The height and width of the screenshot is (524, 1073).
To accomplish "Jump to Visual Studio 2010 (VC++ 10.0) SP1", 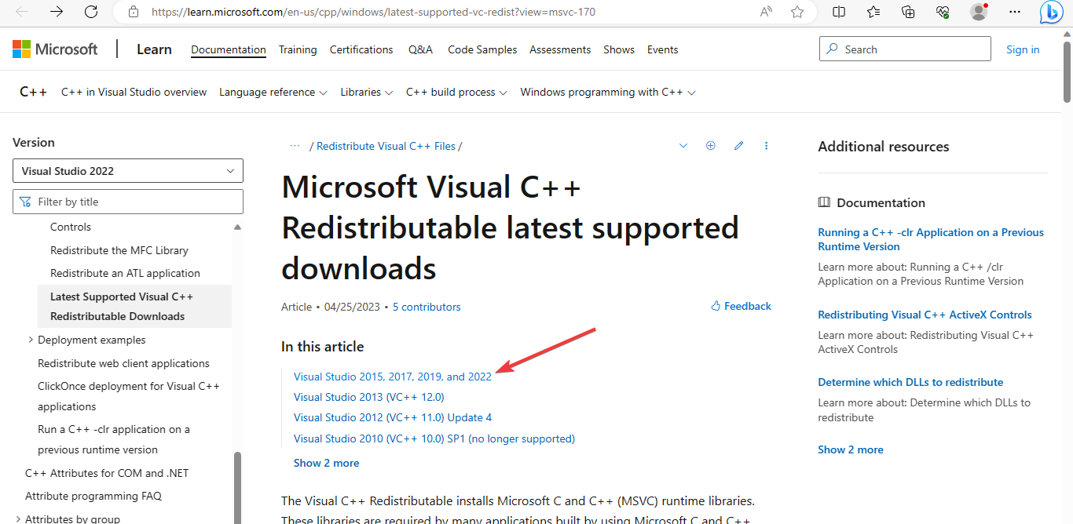I will click(x=434, y=438).
